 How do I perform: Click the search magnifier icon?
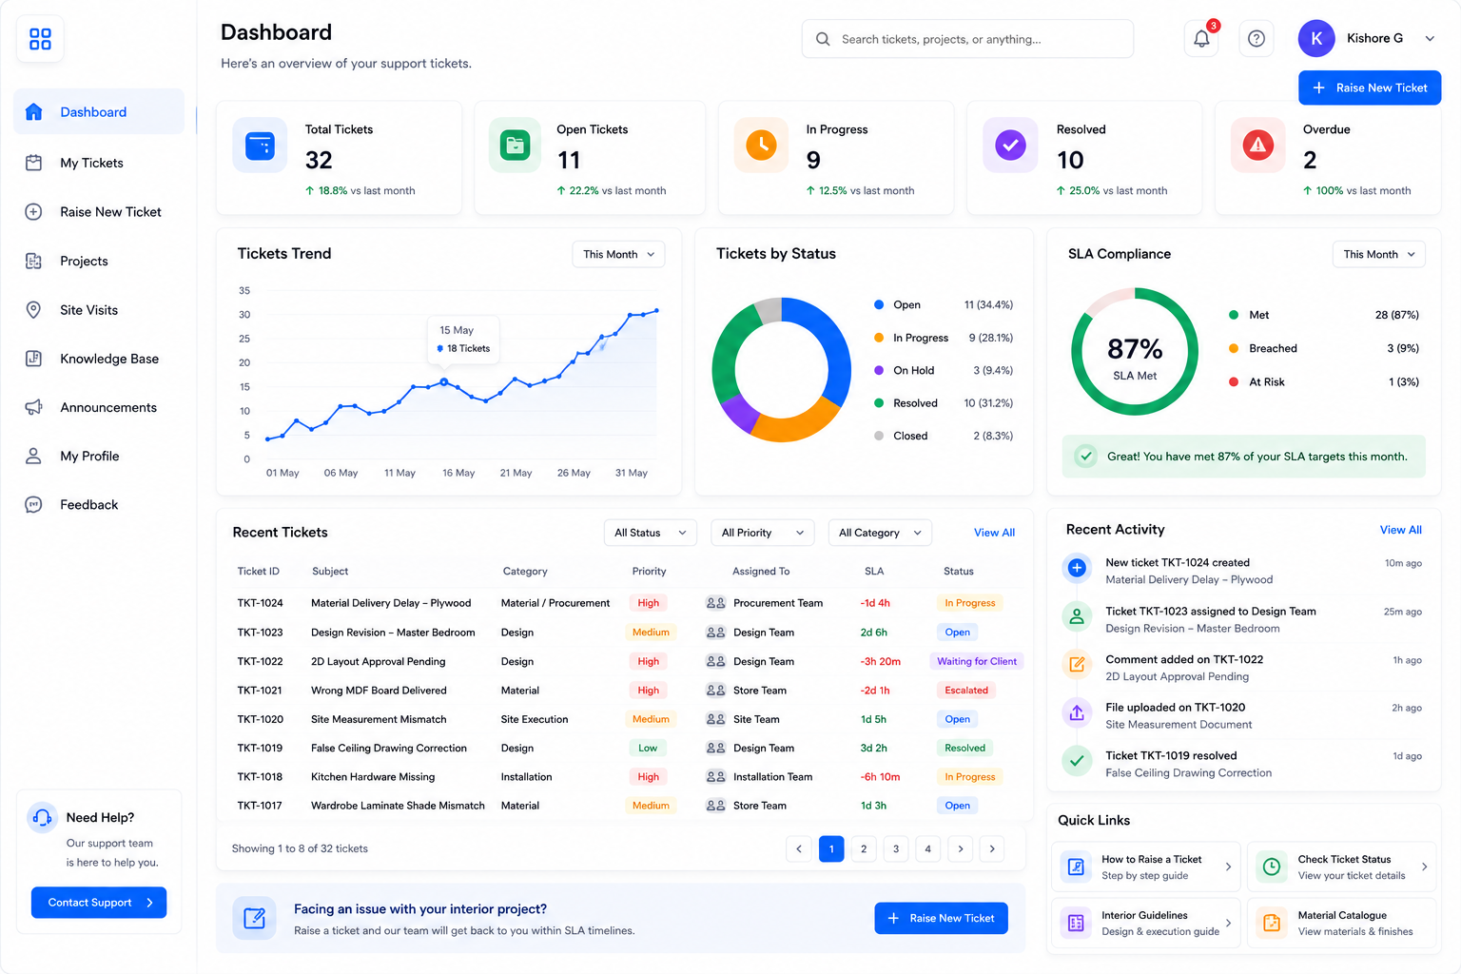click(823, 39)
